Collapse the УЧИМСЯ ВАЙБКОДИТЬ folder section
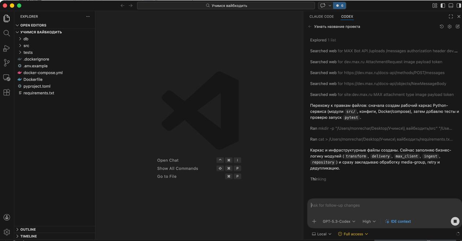Viewport: 462px width, 241px height. tap(55, 32)
